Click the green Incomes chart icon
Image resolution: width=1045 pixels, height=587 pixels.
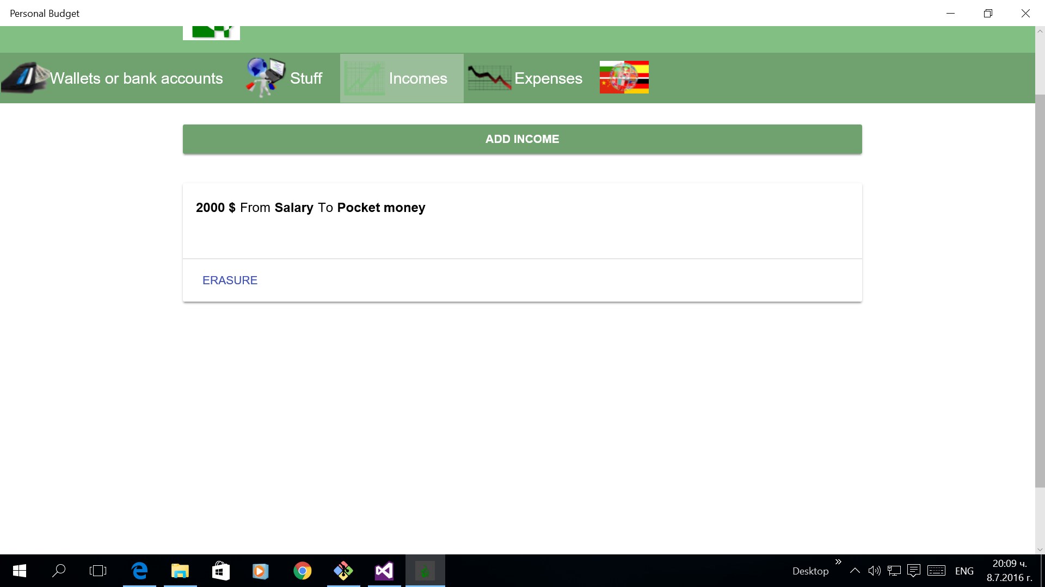pyautogui.click(x=364, y=78)
